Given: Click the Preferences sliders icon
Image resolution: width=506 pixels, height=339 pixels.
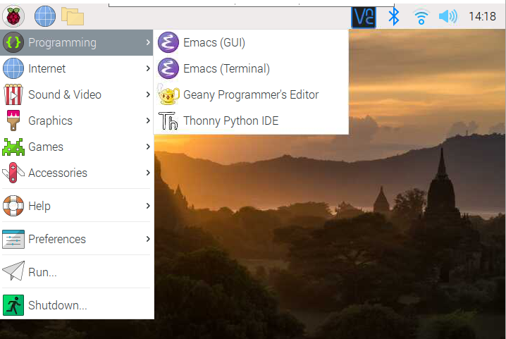Looking at the screenshot, I should click(x=13, y=239).
